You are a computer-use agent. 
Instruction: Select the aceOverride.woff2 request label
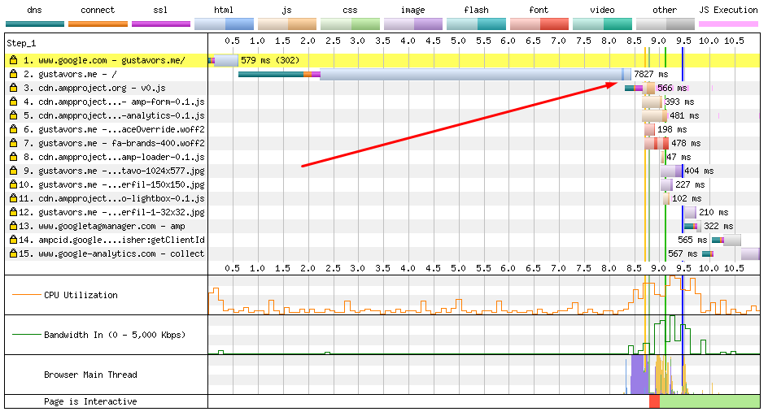click(121, 129)
